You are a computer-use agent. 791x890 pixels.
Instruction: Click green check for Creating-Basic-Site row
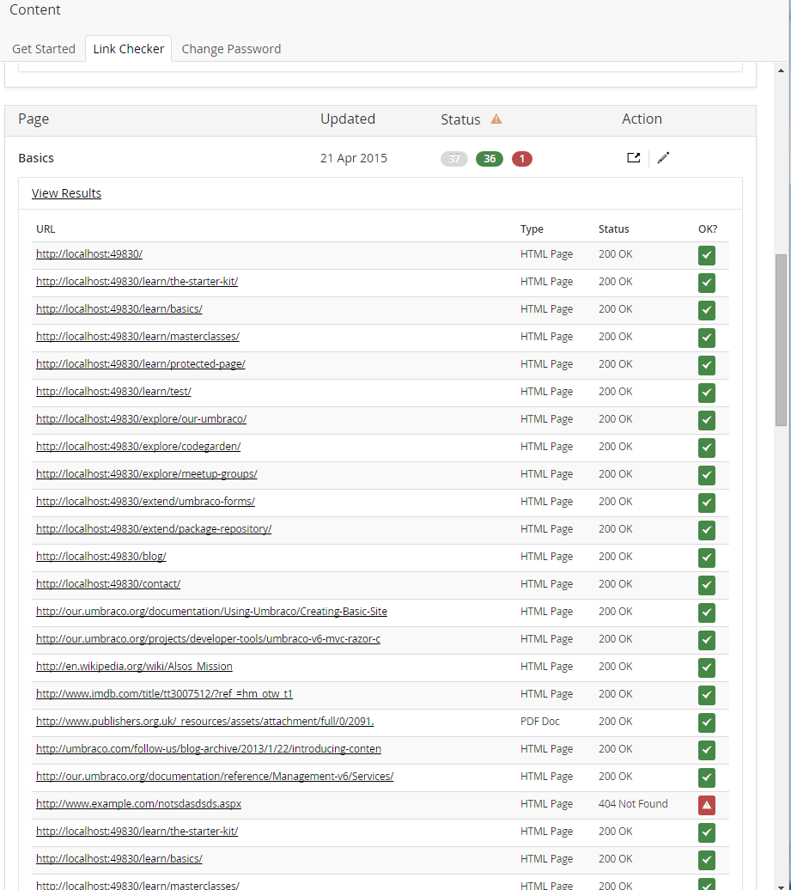(x=707, y=613)
